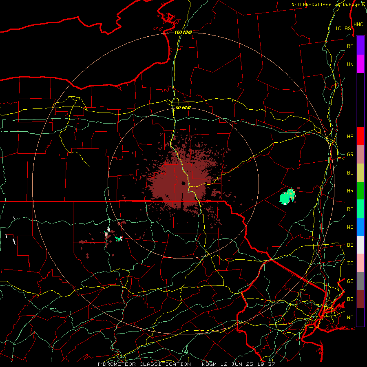Select the GC gray legend swatch
Viewport: 367px width, 367px height.
coord(360,281)
